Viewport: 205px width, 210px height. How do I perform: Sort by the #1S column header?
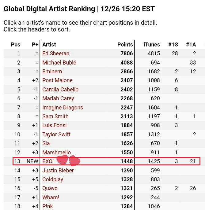click(x=173, y=45)
